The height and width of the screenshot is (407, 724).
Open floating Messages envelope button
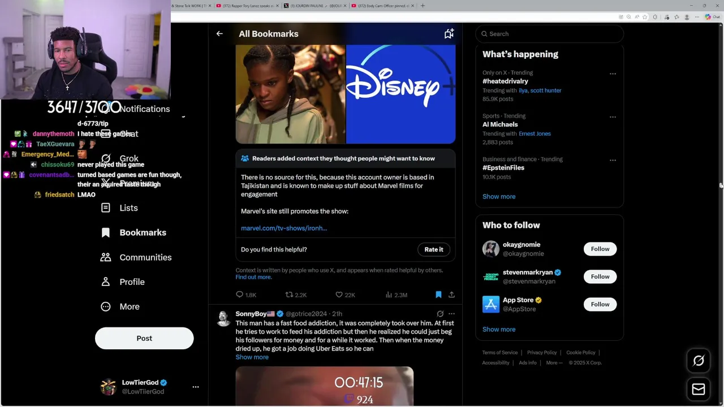click(699, 389)
